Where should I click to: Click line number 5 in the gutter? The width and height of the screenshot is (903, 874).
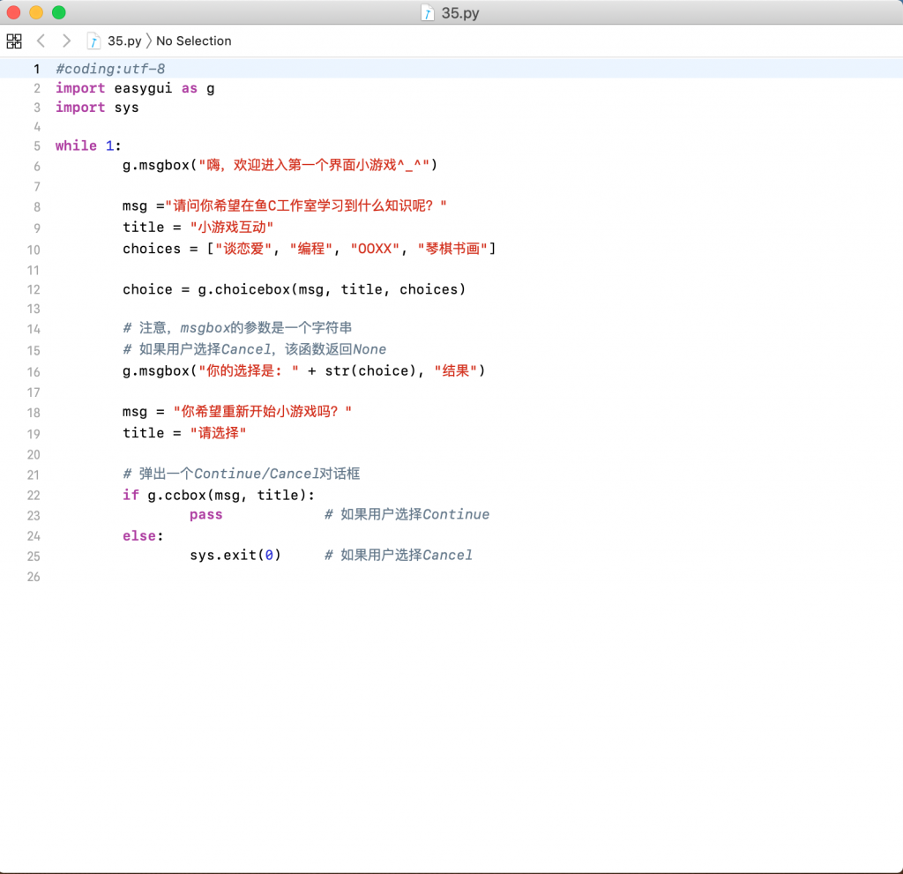pyautogui.click(x=36, y=146)
